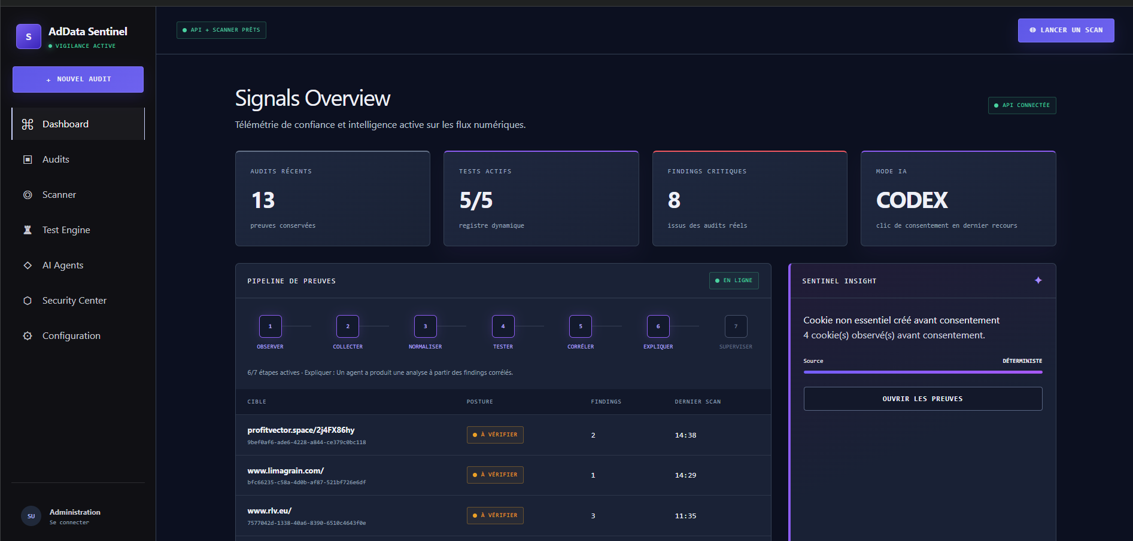The image size is (1133, 541).
Task: Open the Dashboard menu item
Action: [x=78, y=124]
